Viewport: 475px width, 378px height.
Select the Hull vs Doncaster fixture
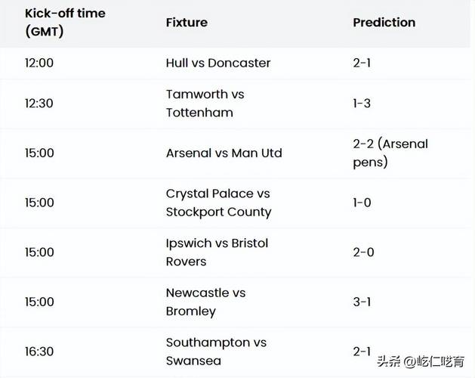click(218, 63)
